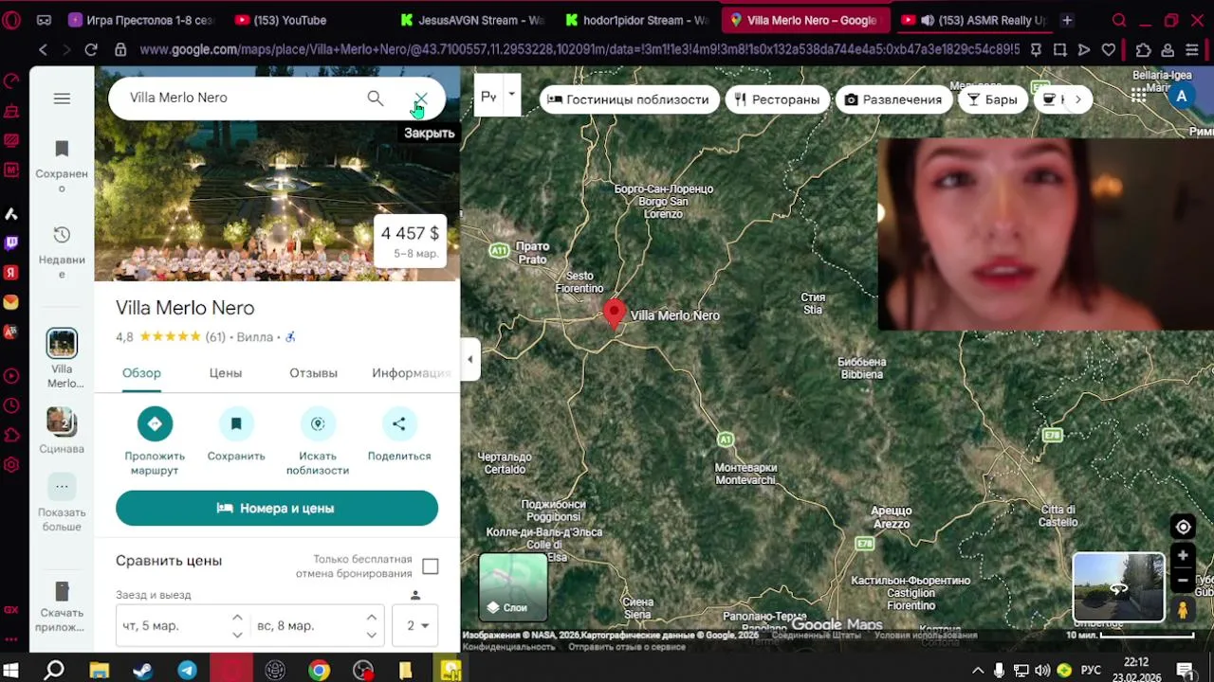The width and height of the screenshot is (1214, 682).
Task: Click the 61 reviews count link
Action: pos(215,337)
